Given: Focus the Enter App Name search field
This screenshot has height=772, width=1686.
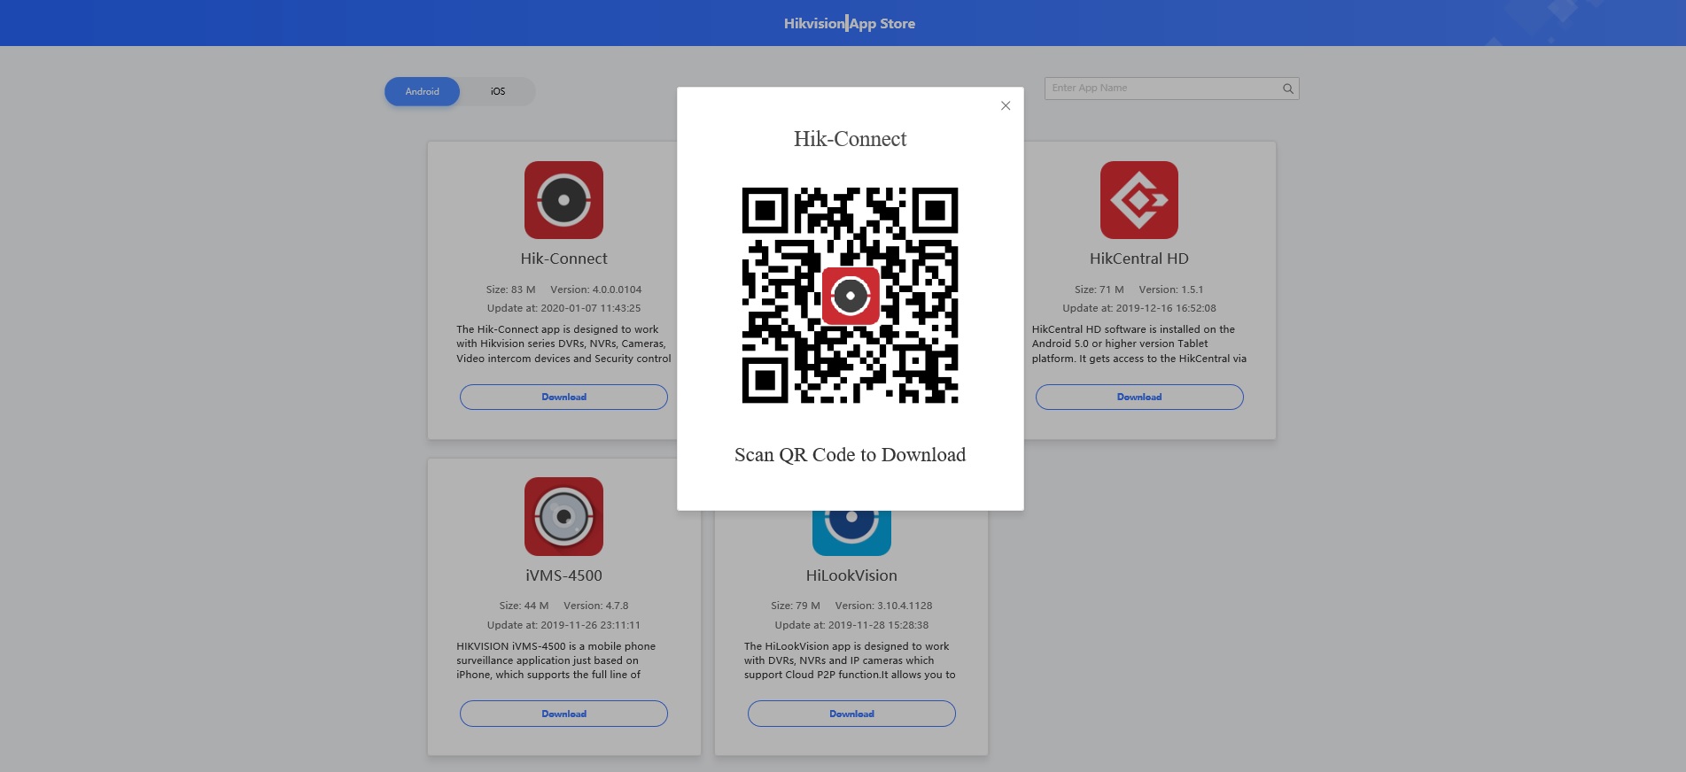Looking at the screenshot, I should [1161, 89].
